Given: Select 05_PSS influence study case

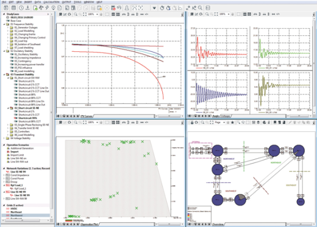Looking at the screenshot, I should point(23,68).
